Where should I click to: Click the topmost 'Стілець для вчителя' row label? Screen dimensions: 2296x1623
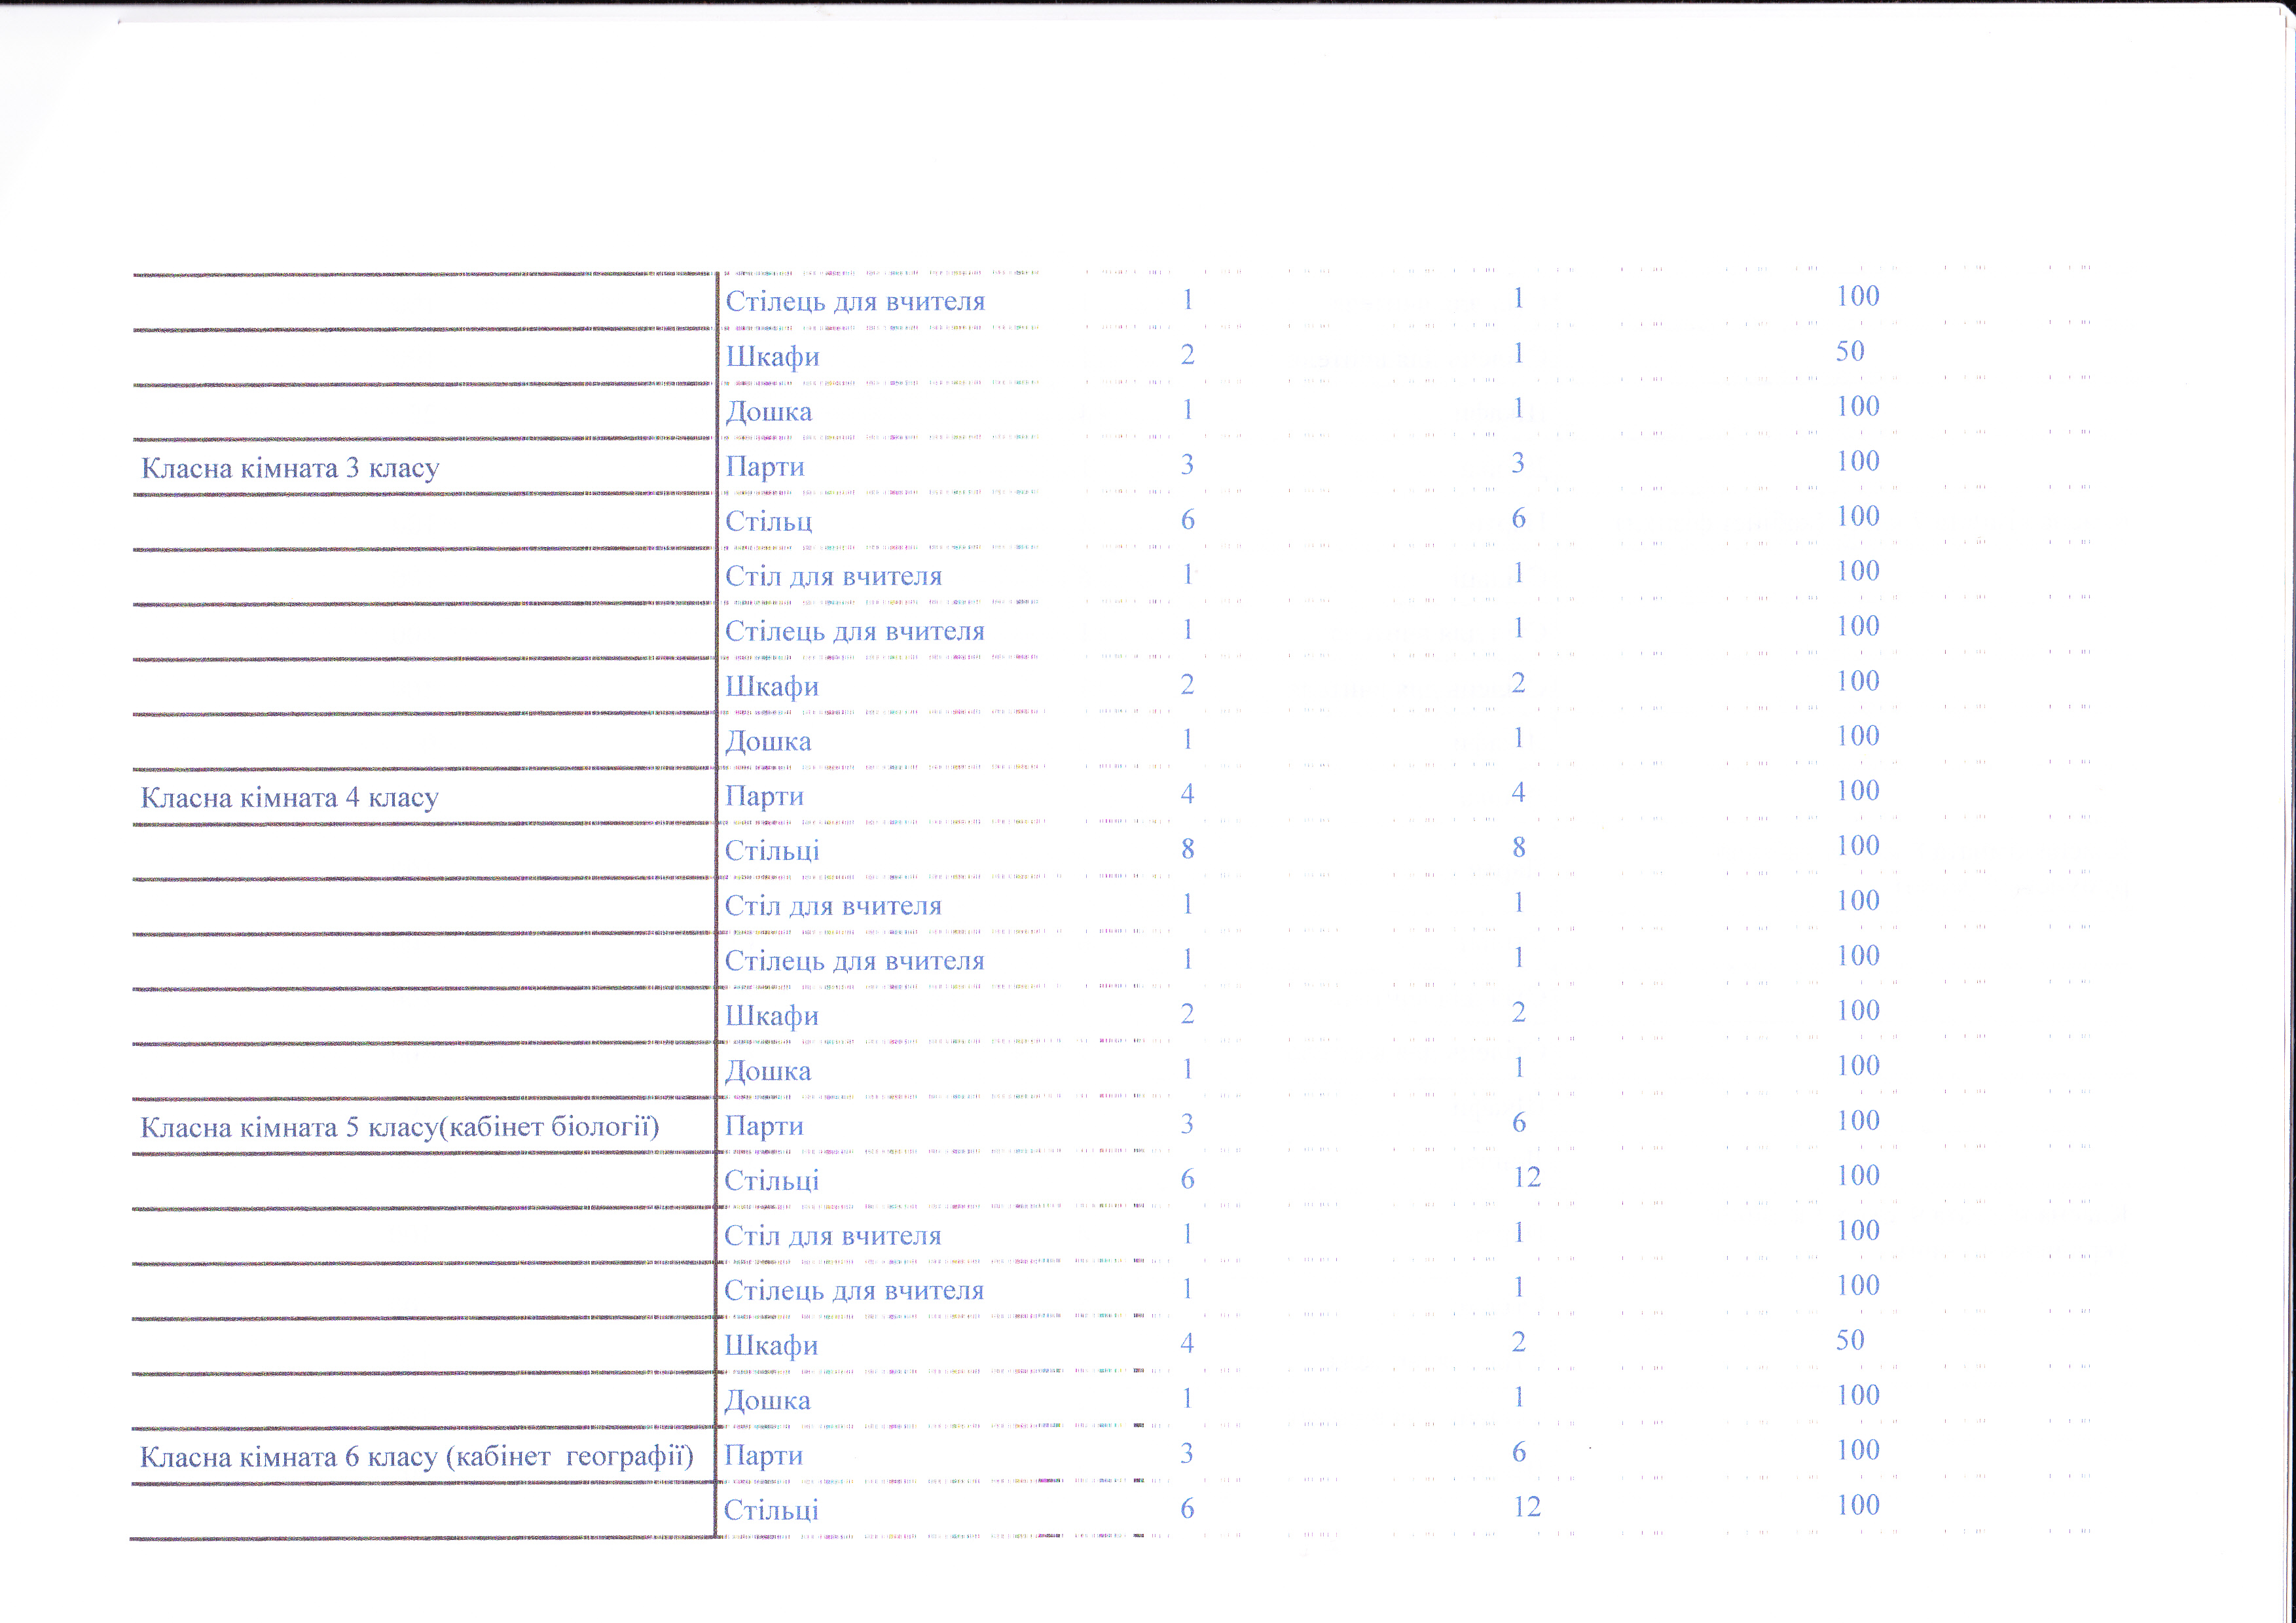point(855,301)
